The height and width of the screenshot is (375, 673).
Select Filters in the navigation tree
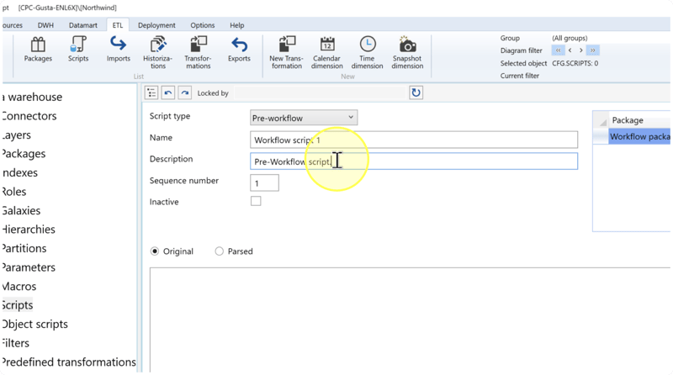click(x=15, y=343)
